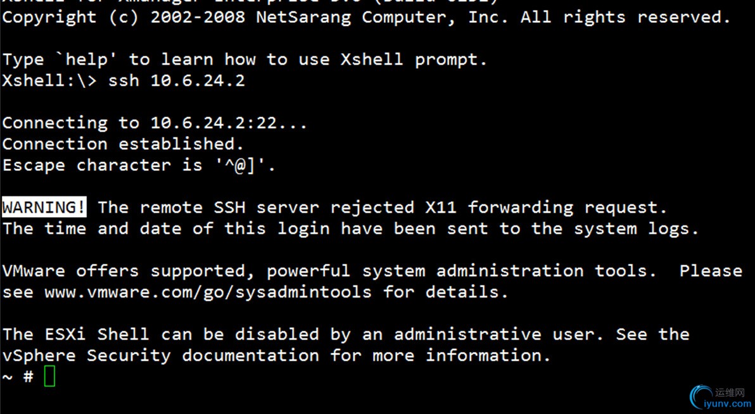Screen dimensions: 755x414
Task: Click the 'ESXi Shell' text
Action: click(97, 334)
